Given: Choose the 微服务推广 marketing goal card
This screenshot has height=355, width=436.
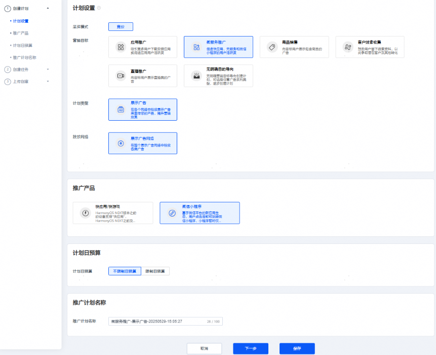Looking at the screenshot, I should point(218,47).
